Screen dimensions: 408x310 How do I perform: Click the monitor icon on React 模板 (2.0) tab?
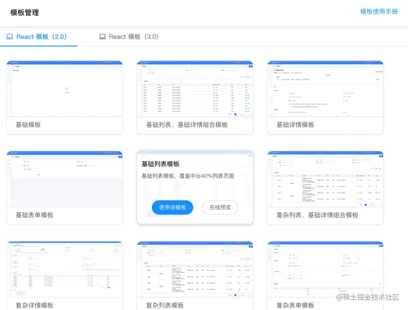[9, 37]
